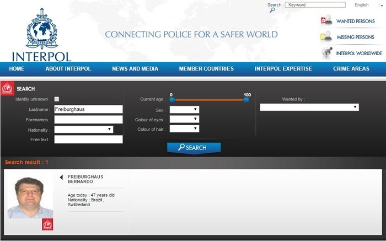This screenshot has height=241, width=386.
Task: Click the maximum age slider handle at 100
Action: (x=246, y=100)
